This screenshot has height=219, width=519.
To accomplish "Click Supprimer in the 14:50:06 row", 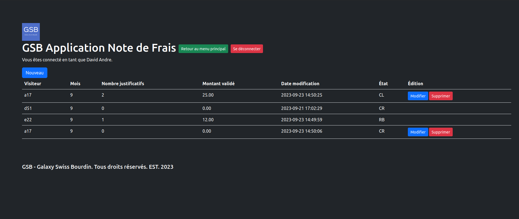I will pyautogui.click(x=441, y=132).
